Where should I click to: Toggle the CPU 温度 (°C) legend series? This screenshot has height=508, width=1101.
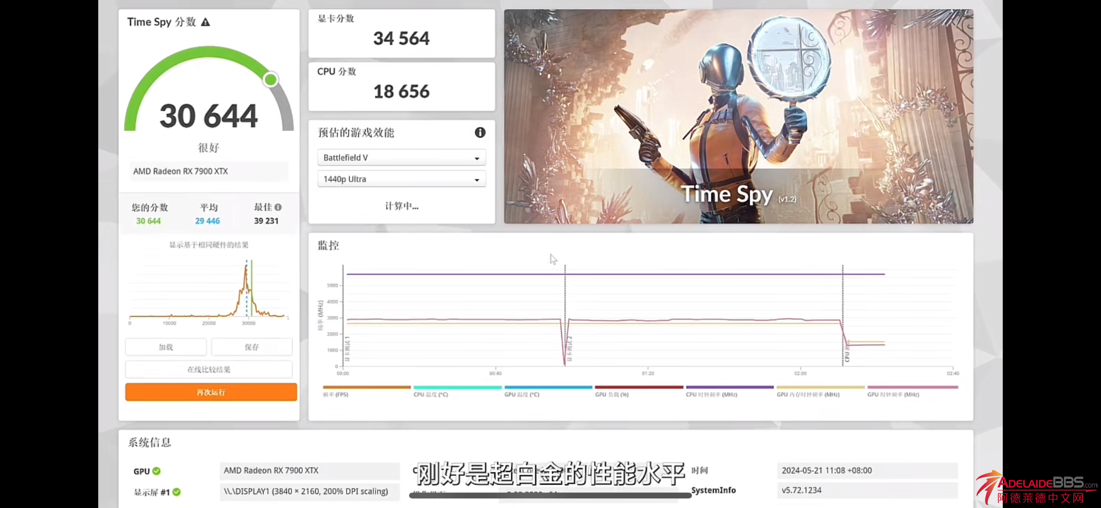(x=430, y=394)
